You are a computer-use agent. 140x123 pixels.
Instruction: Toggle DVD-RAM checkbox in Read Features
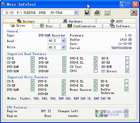(32, 67)
